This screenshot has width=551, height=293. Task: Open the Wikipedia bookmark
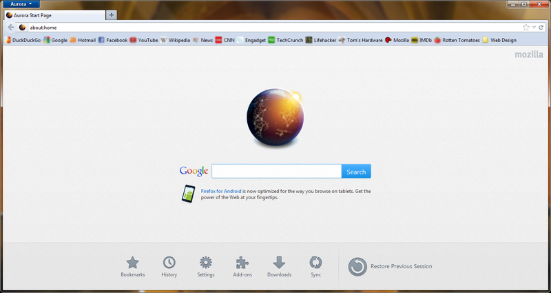coord(175,40)
